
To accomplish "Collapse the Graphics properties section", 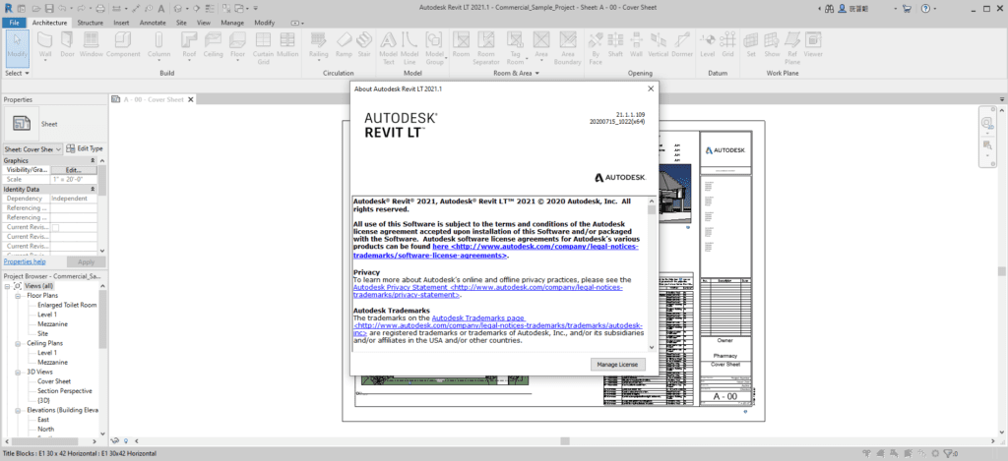I will (x=93, y=160).
